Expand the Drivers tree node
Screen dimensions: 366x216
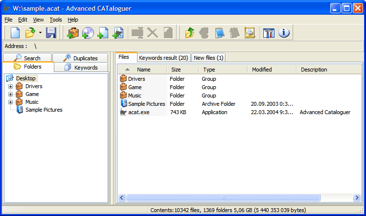(x=10, y=86)
